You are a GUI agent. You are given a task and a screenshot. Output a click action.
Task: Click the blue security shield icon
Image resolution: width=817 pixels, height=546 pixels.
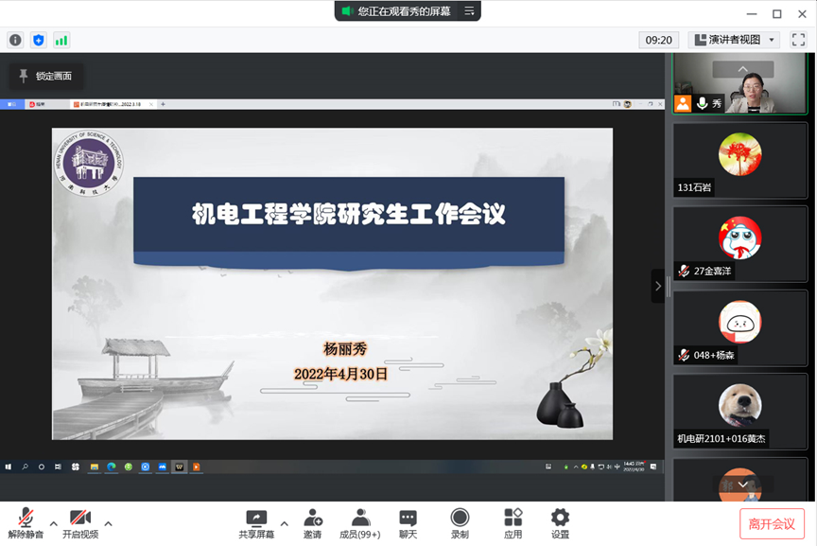coord(38,40)
